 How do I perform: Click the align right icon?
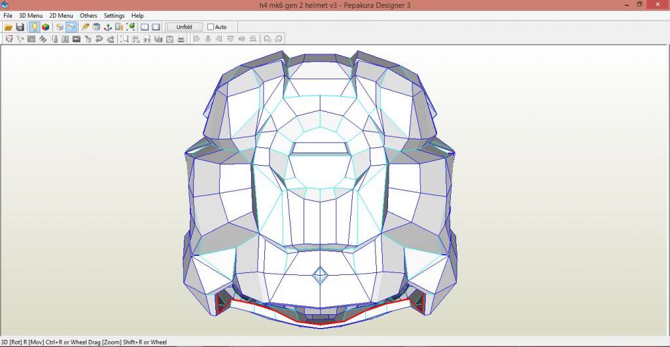point(219,39)
